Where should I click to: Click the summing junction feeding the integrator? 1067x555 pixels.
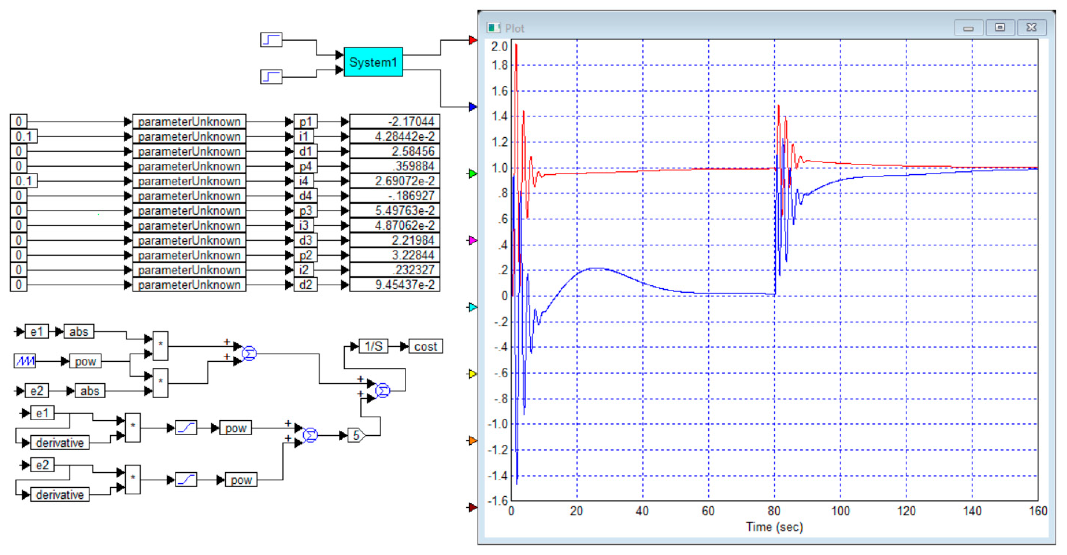(382, 390)
